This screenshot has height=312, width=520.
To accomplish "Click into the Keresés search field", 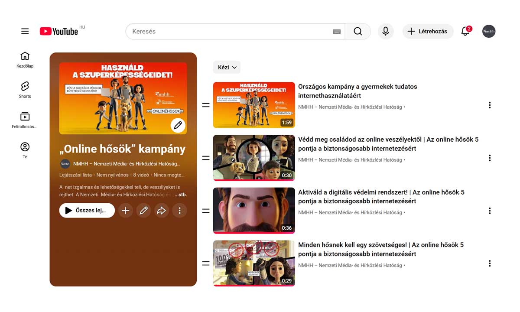I will point(230,31).
